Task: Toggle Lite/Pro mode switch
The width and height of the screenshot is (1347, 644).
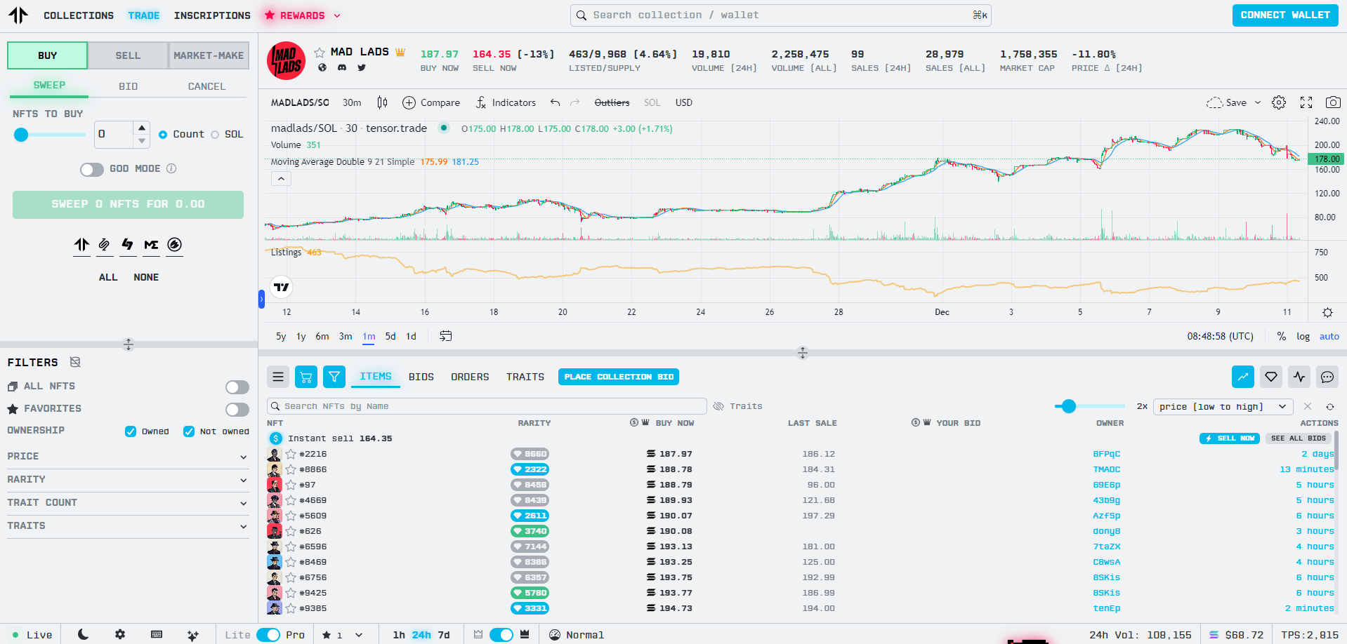Action: (x=268, y=635)
